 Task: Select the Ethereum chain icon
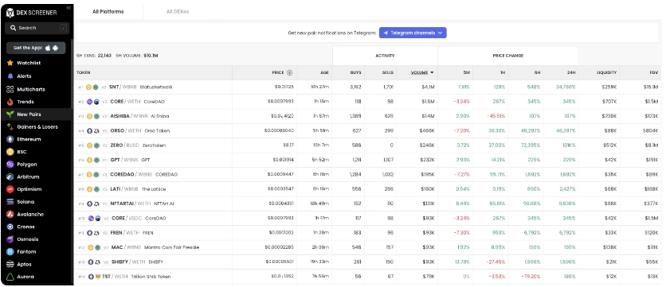click(10, 139)
